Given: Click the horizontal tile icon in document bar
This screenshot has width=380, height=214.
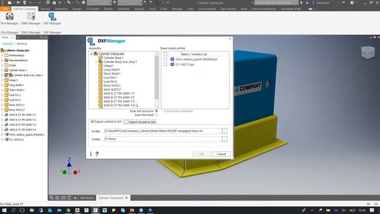Looking at the screenshot, I should [x=63, y=198].
